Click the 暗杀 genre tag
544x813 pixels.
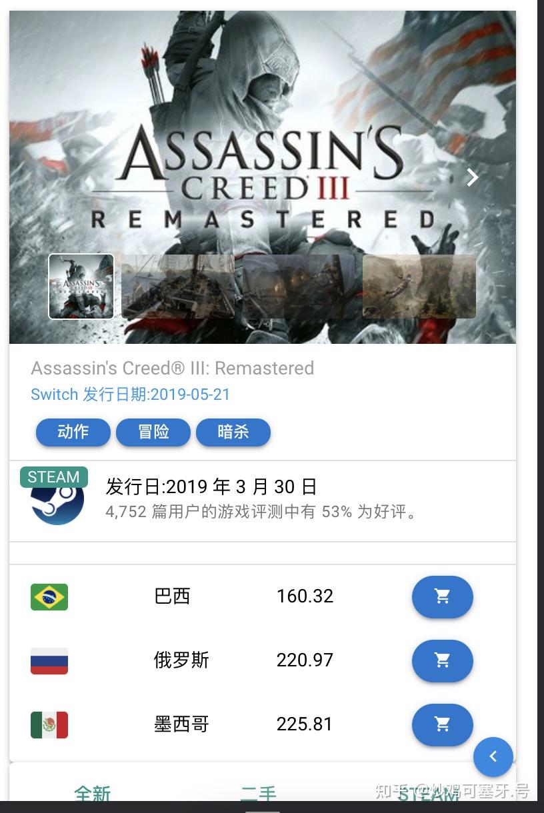(233, 432)
